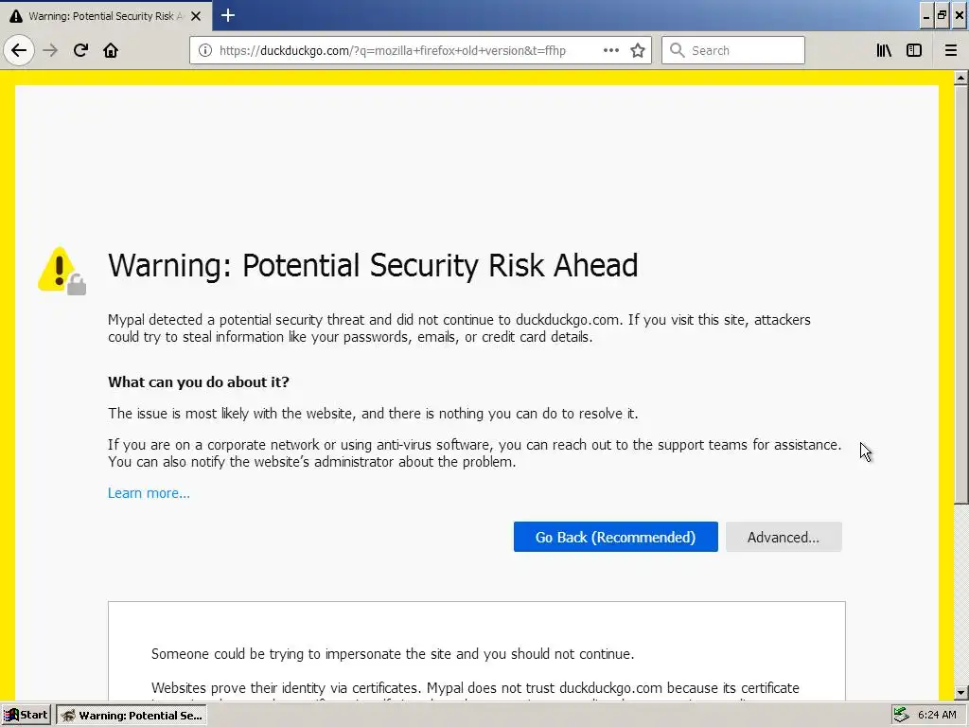
Task: Focus the Search input field
Action: click(x=733, y=50)
